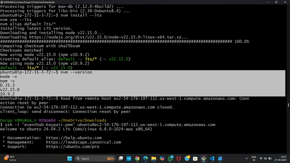Image resolution: width=290 pixels, height=163 pixels.
Task: Click the 'Processing triggers for man-db' line
Action: coord(62,7)
